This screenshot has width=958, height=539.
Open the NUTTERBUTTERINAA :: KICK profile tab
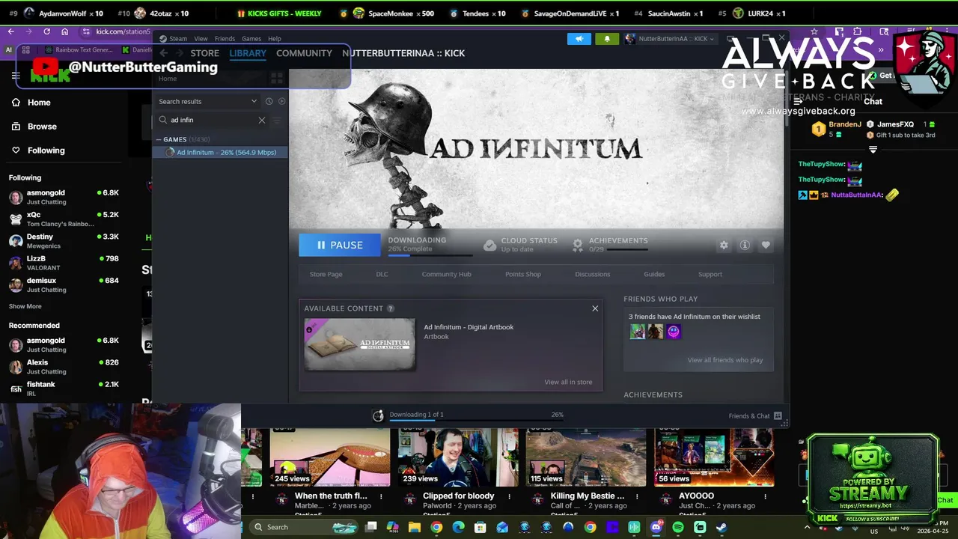pyautogui.click(x=403, y=53)
